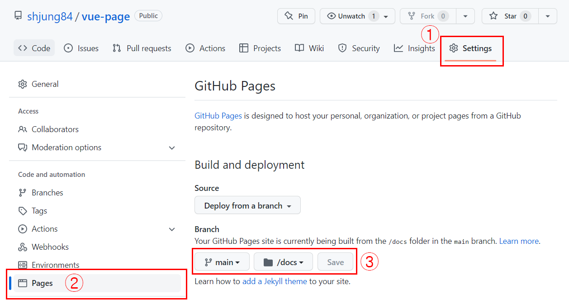Click the table icon on Projects tab
The width and height of the screenshot is (569, 304).
pos(244,48)
